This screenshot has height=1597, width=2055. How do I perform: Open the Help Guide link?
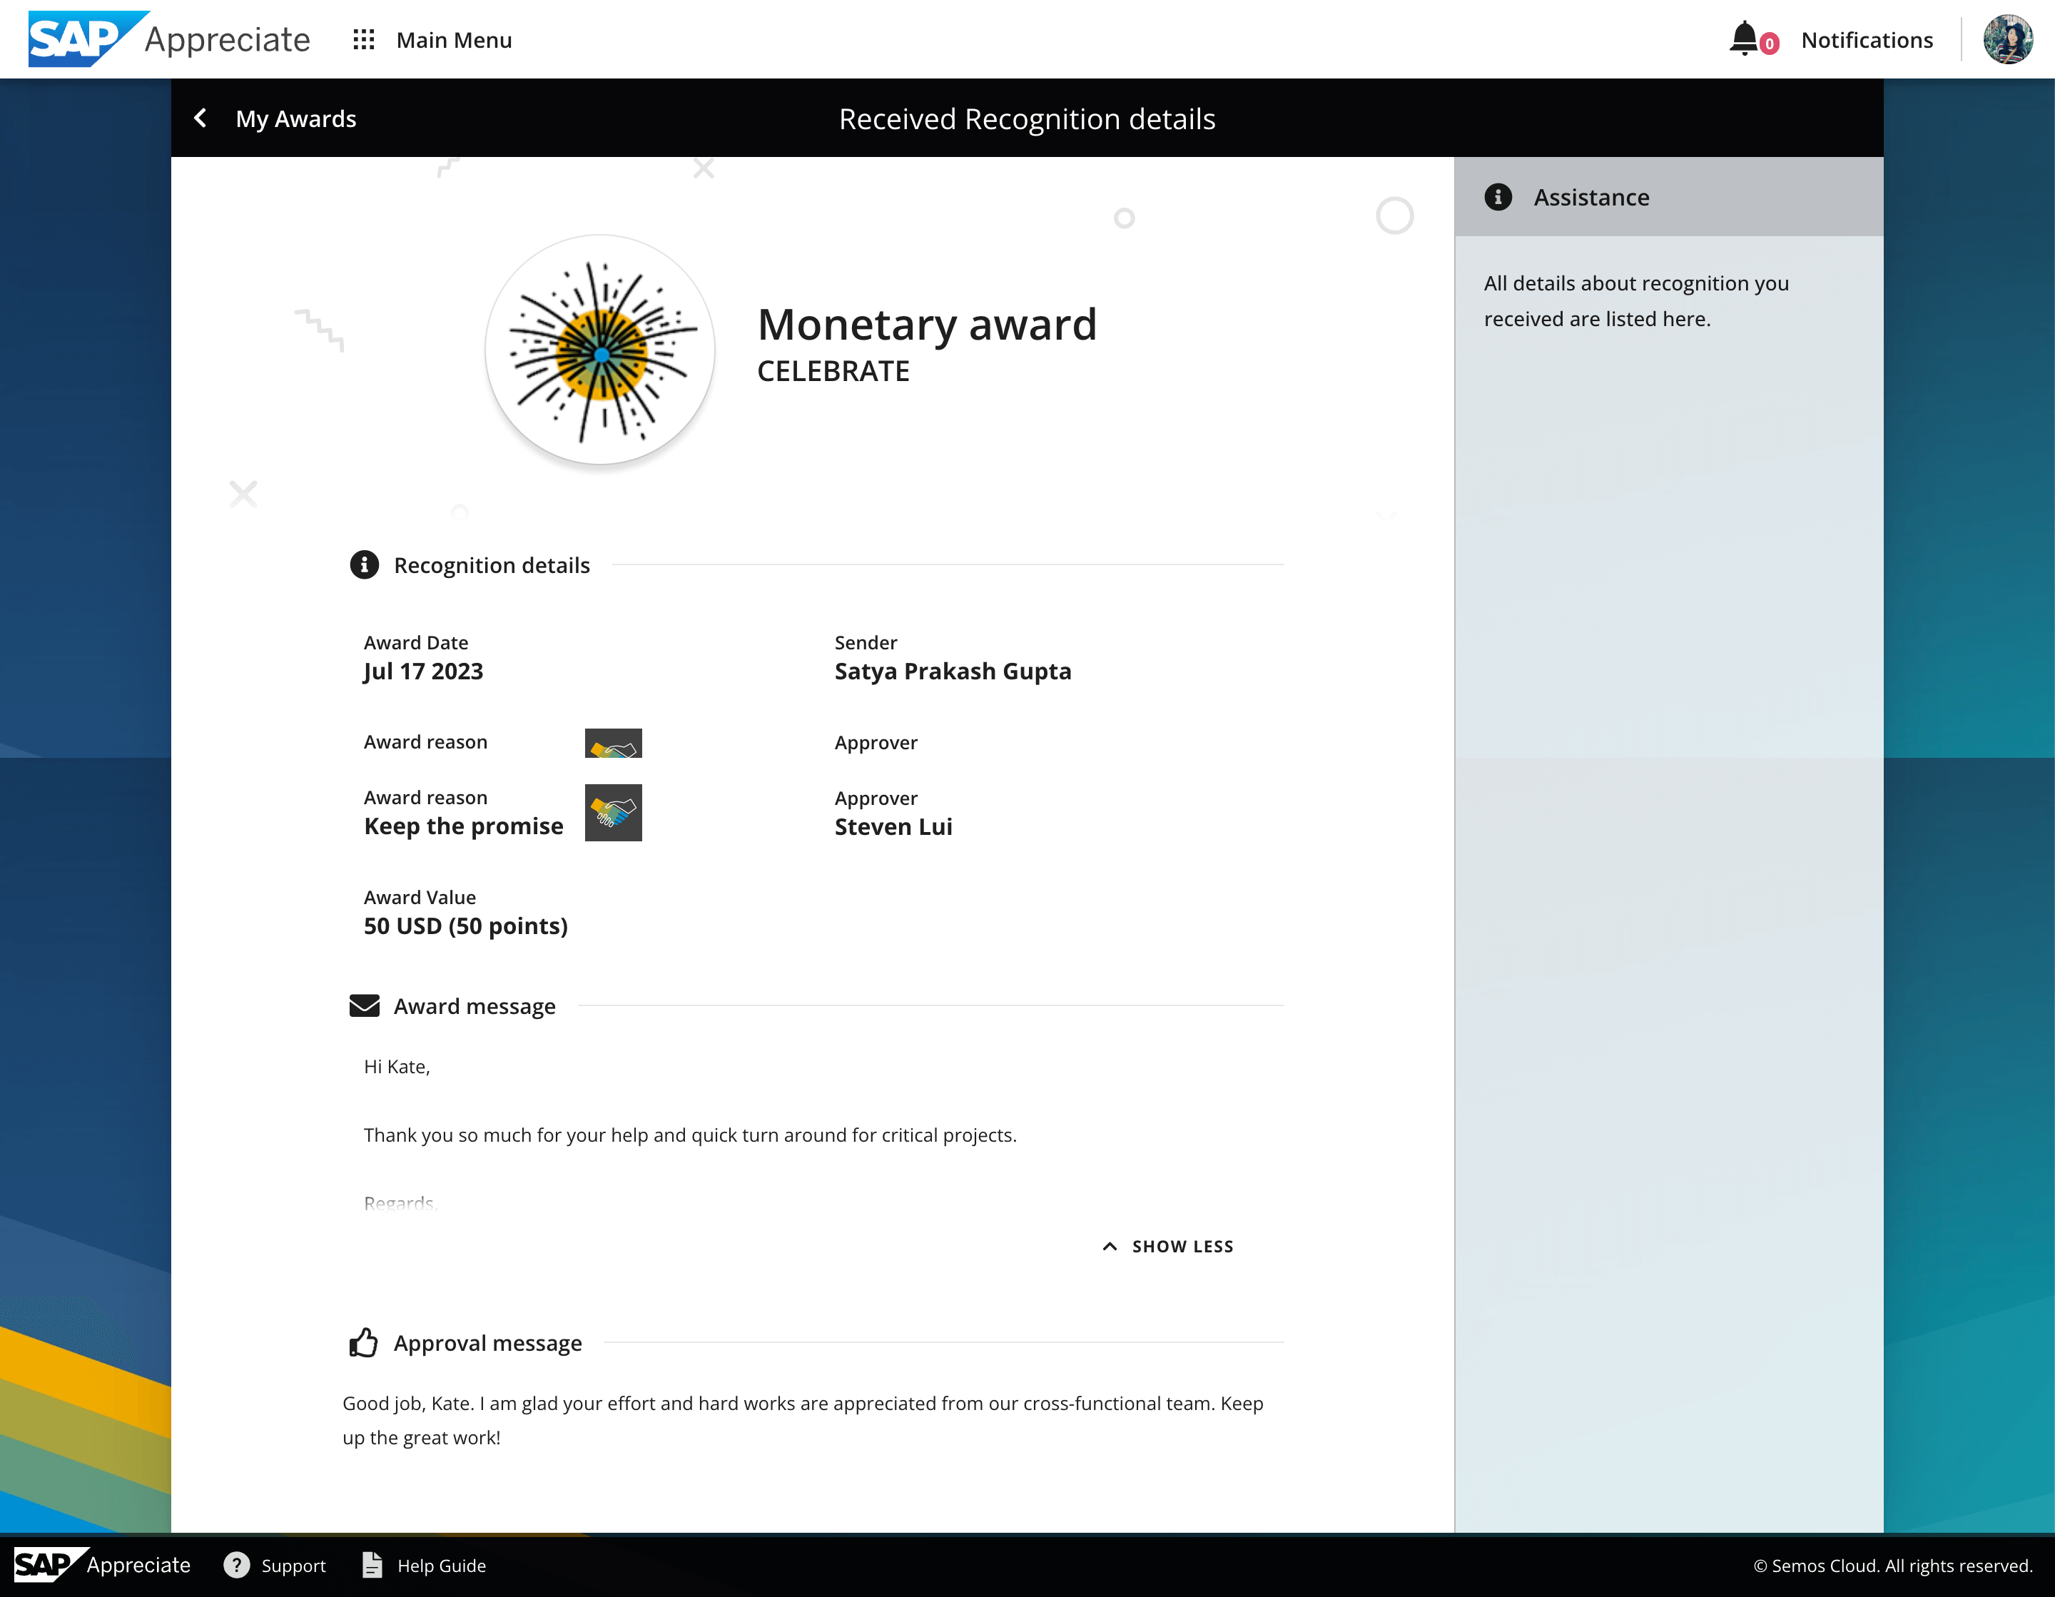click(x=441, y=1565)
